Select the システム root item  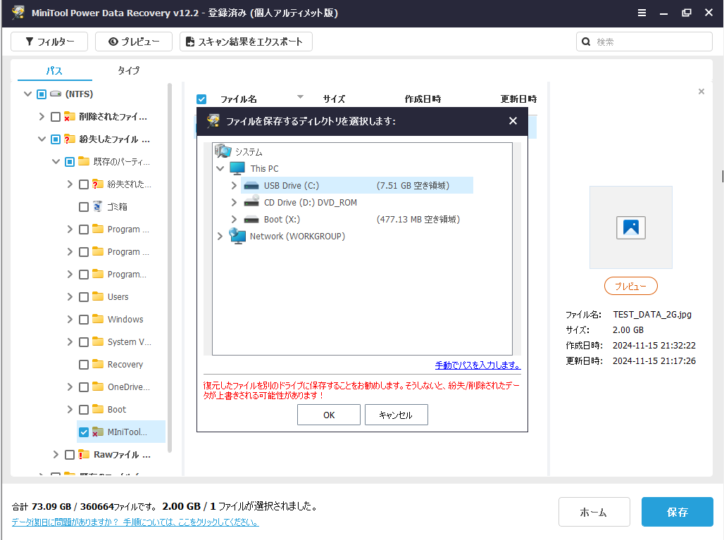pos(249,152)
